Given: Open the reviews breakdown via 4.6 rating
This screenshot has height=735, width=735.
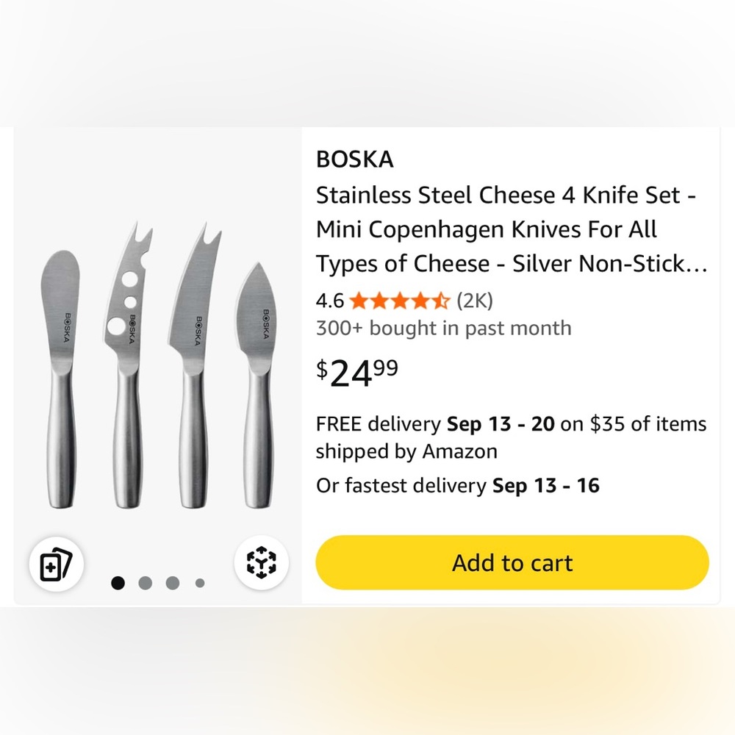Looking at the screenshot, I should pyautogui.click(x=329, y=301).
